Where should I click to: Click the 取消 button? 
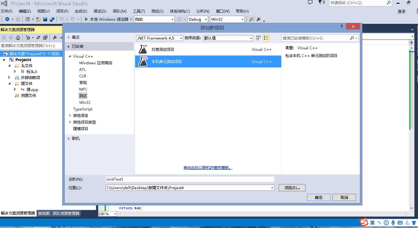click(344, 197)
